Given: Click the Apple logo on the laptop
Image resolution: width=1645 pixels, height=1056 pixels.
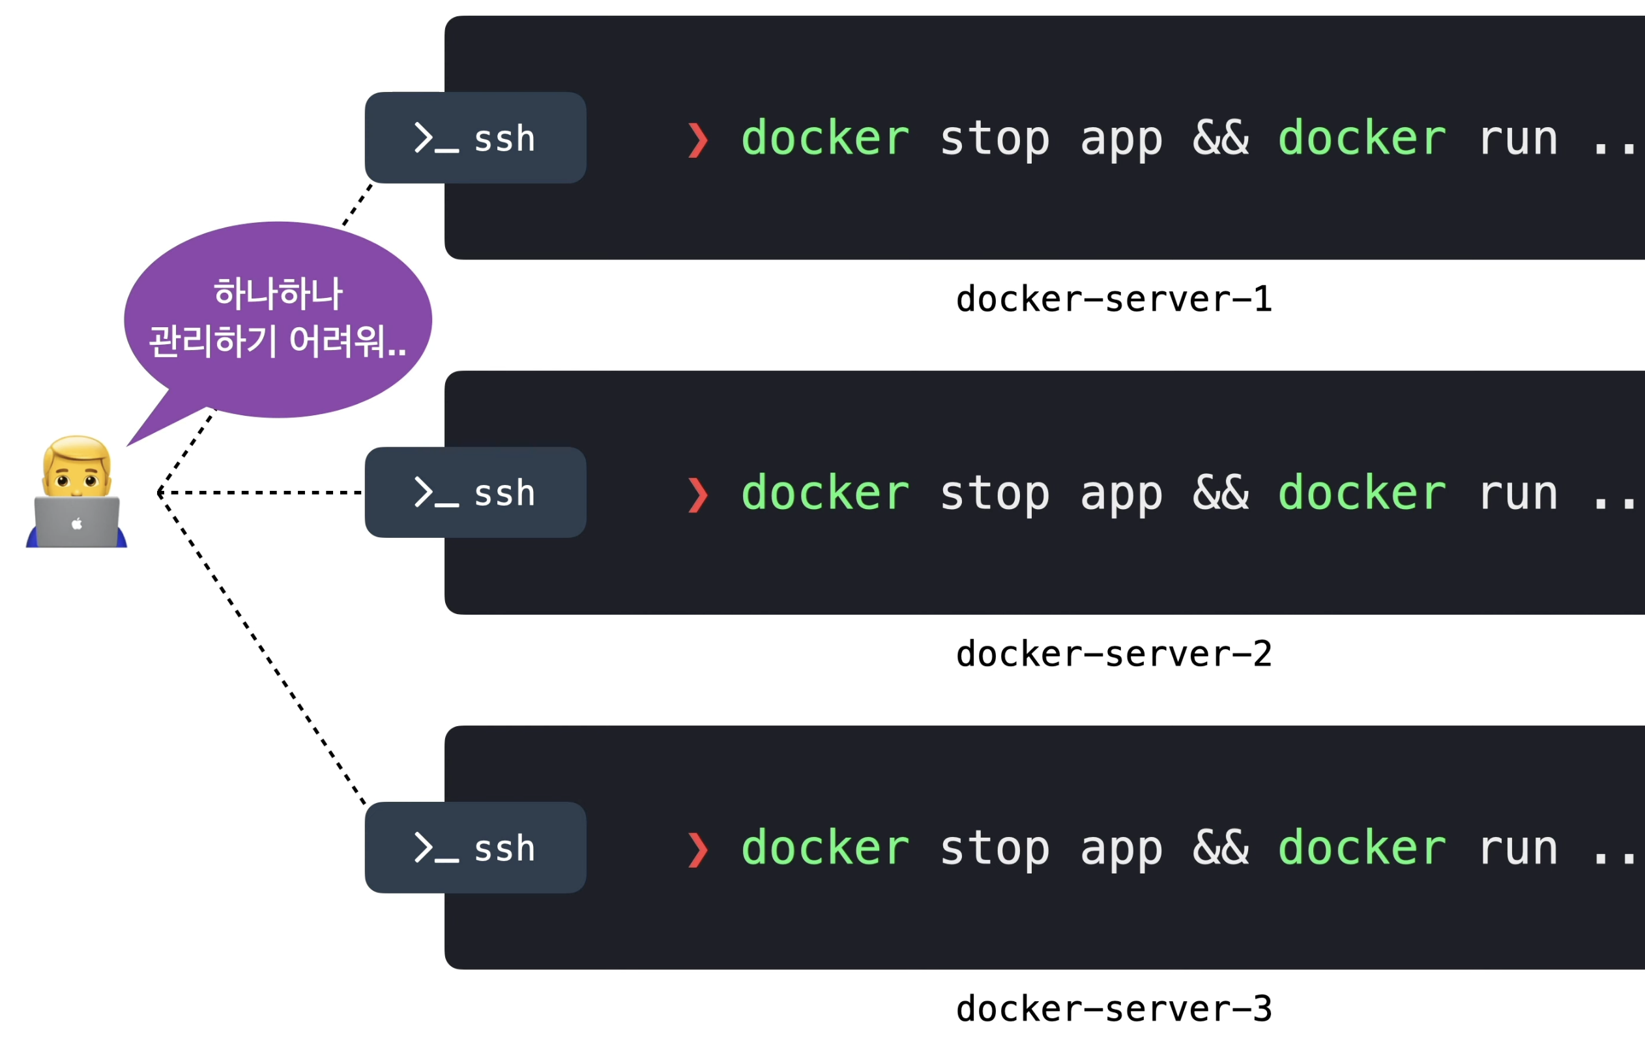Looking at the screenshot, I should (77, 524).
